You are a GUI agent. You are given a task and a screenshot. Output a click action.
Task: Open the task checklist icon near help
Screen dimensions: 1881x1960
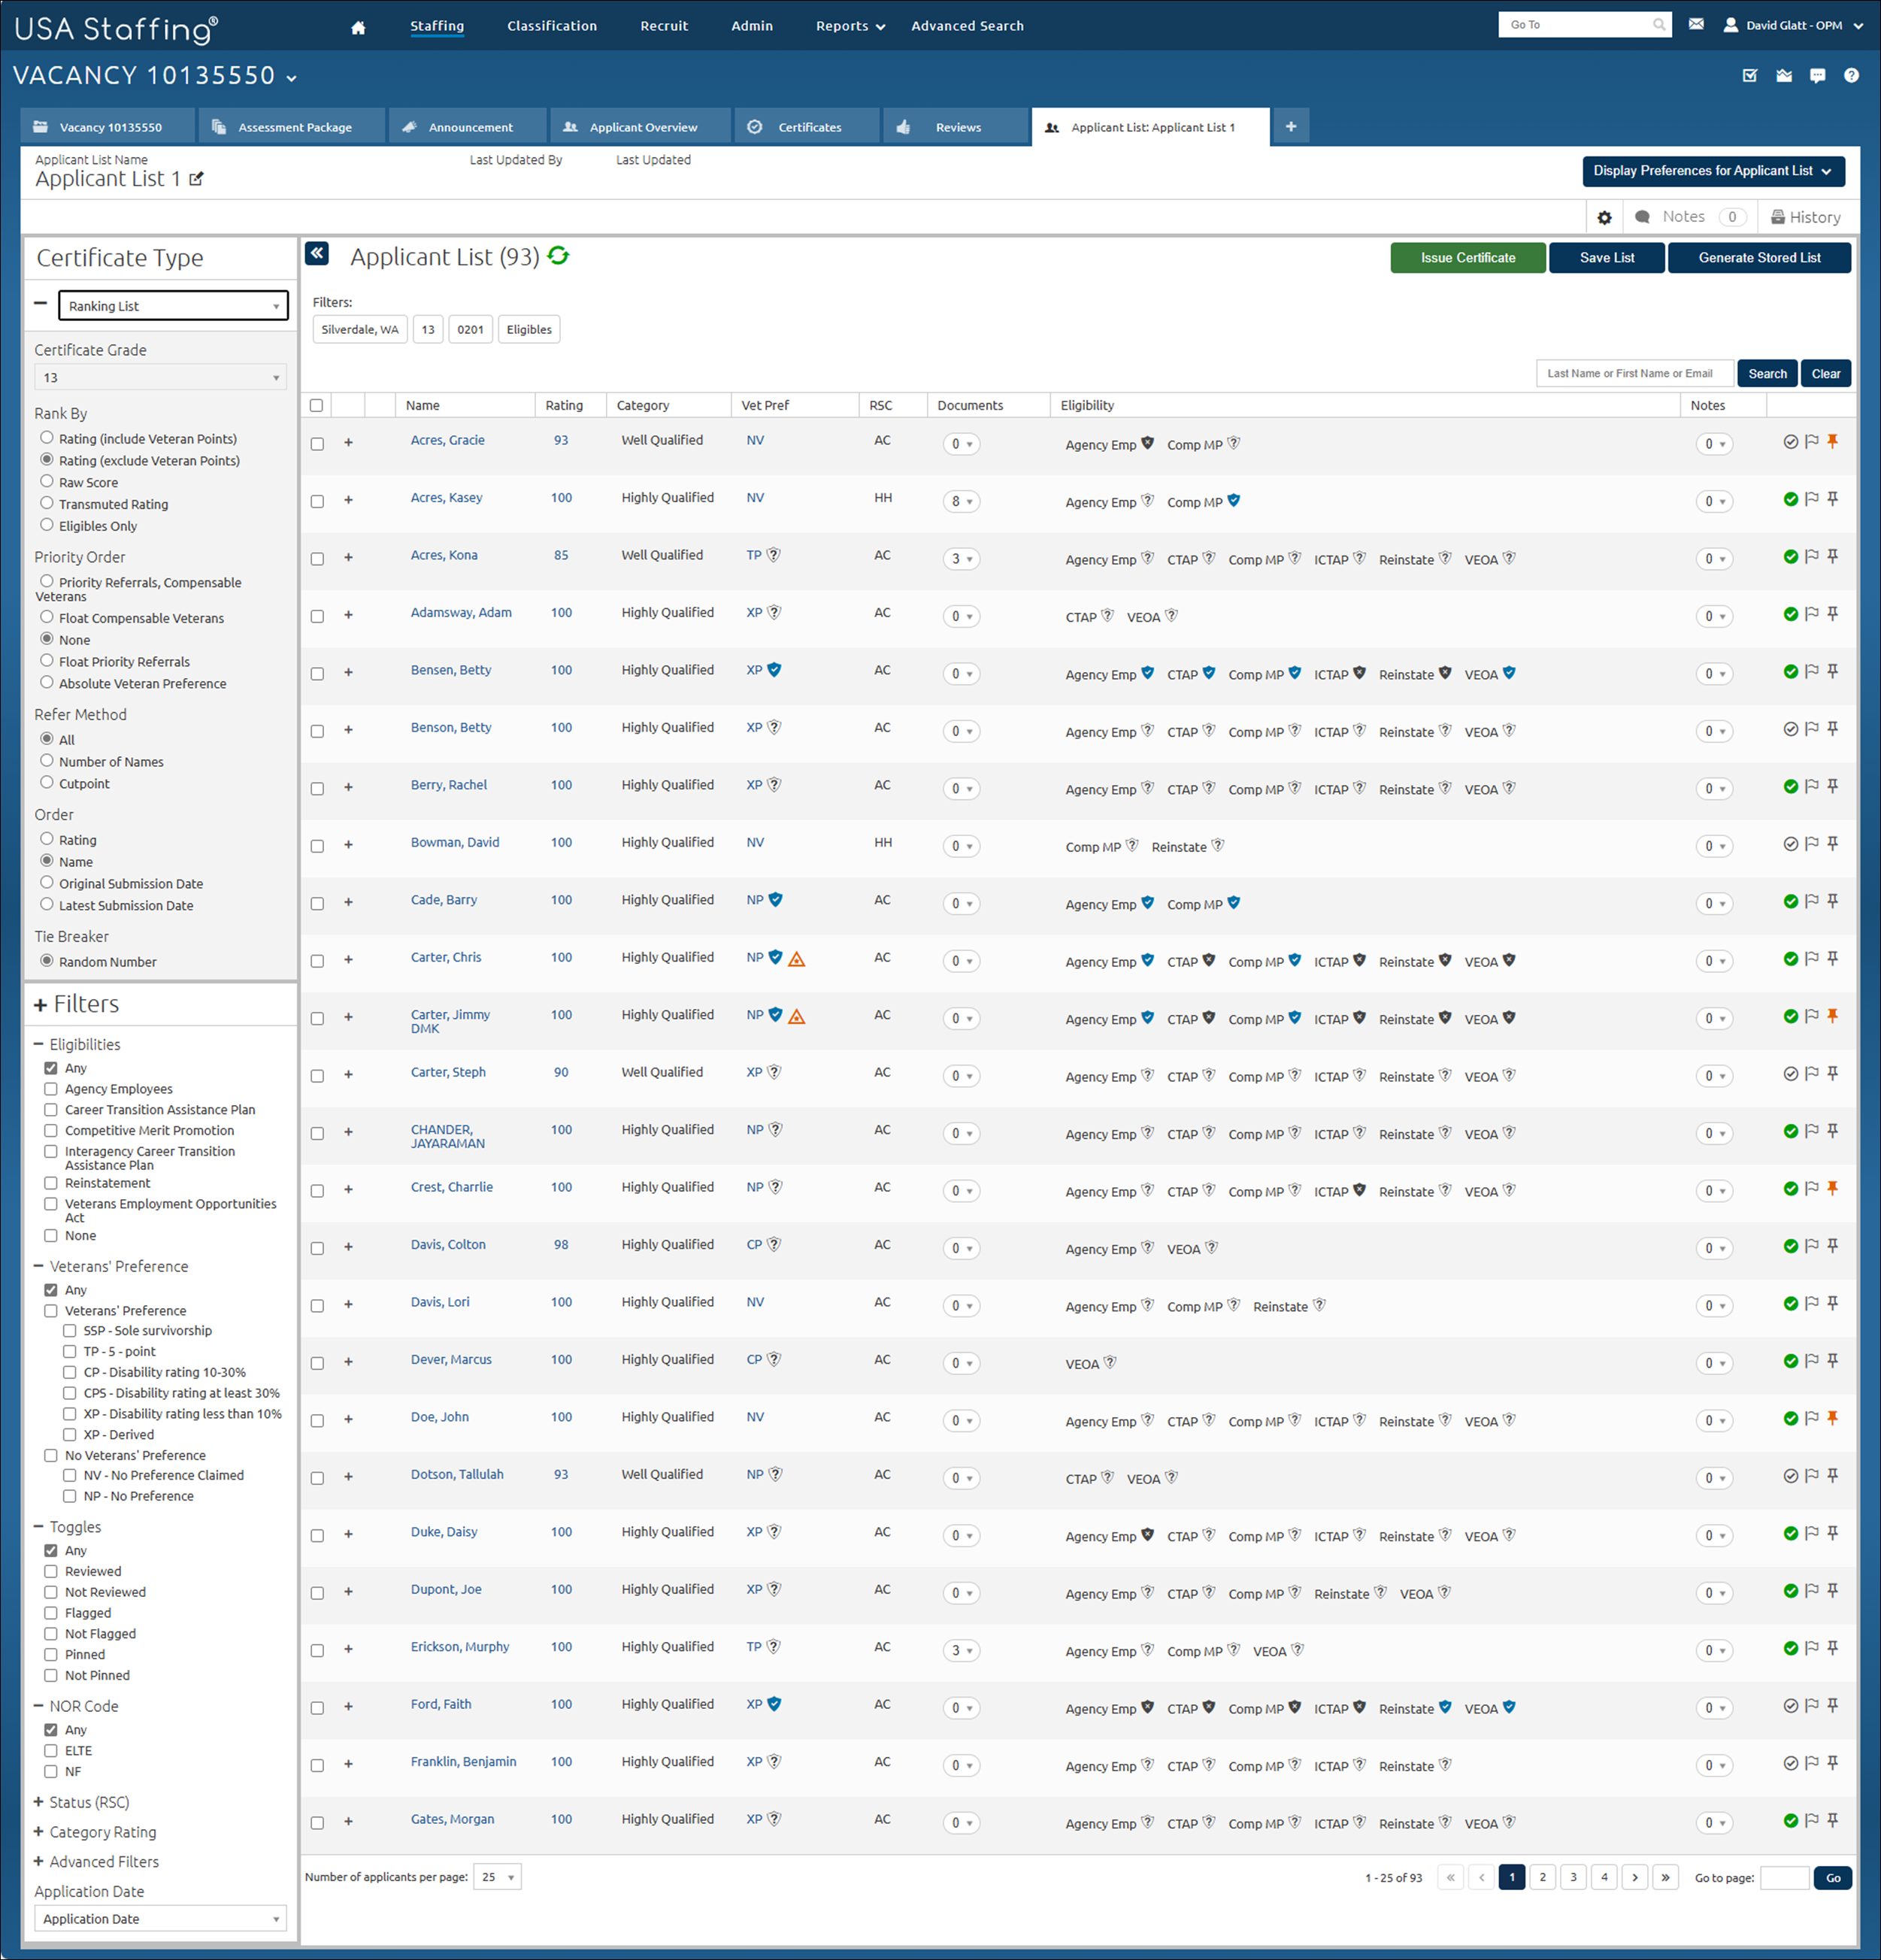tap(1750, 76)
